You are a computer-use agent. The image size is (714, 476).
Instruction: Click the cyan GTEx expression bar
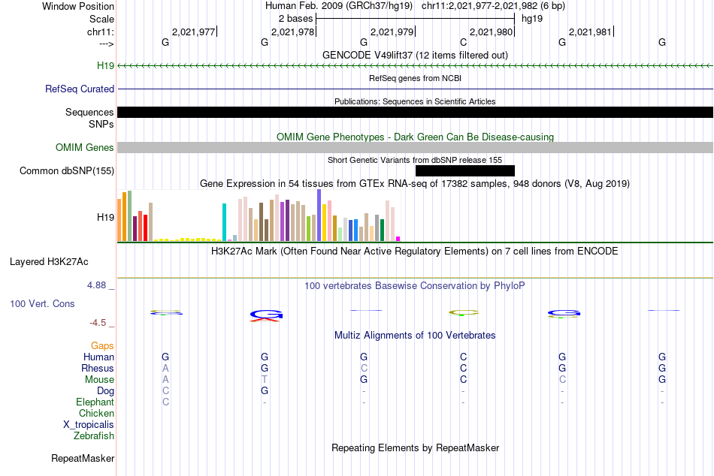224,222
